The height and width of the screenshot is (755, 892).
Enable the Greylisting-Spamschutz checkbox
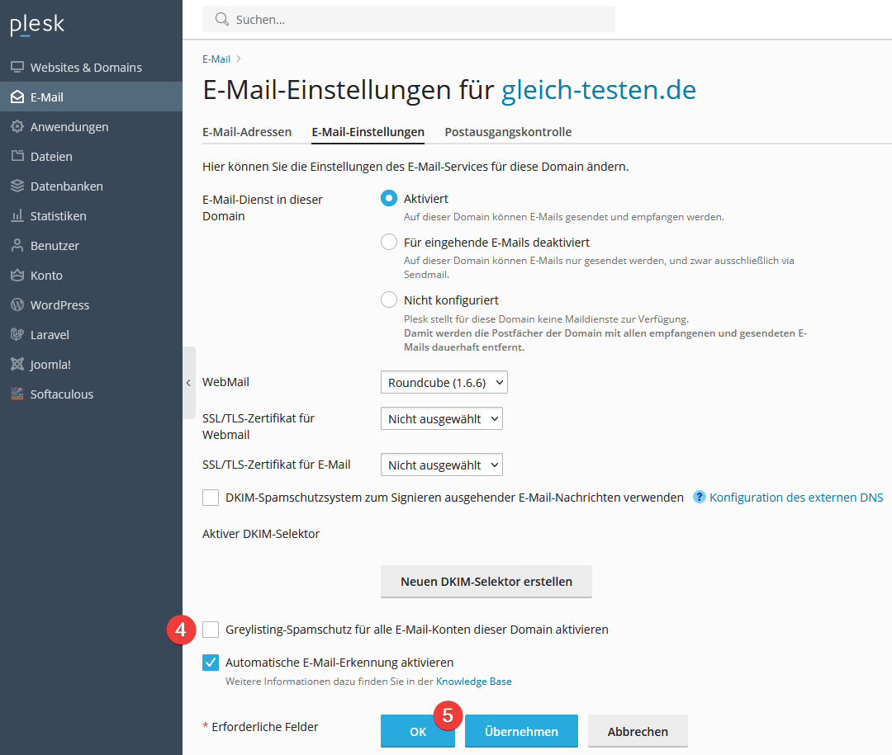coord(211,630)
